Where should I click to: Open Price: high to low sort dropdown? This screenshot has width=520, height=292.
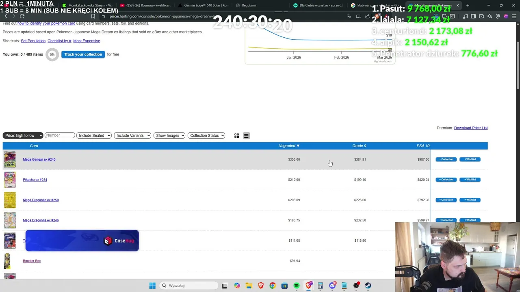23,135
